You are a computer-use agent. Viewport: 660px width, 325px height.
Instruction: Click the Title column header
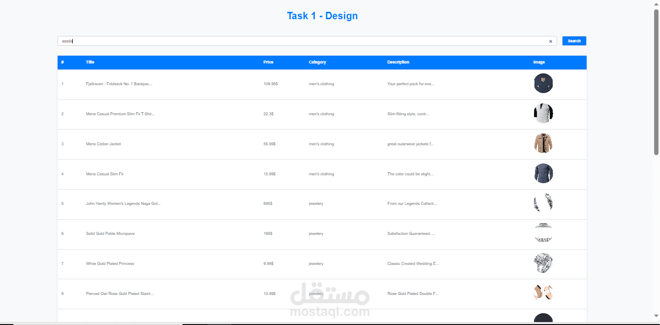coord(90,62)
